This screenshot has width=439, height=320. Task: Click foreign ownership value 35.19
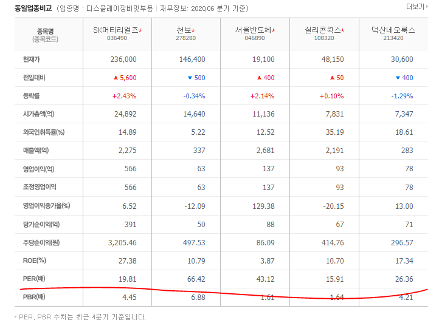pos(334,132)
